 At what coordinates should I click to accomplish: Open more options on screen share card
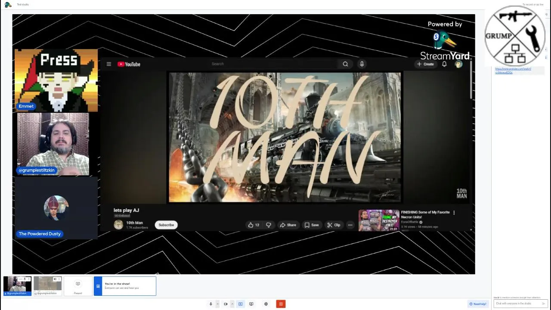point(59,279)
